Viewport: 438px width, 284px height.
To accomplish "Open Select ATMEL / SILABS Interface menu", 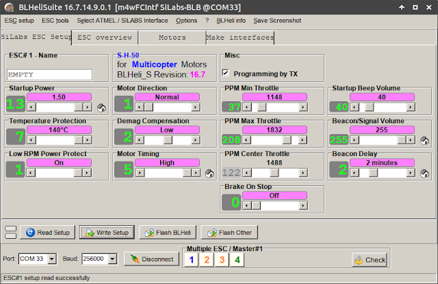I will pos(123,21).
